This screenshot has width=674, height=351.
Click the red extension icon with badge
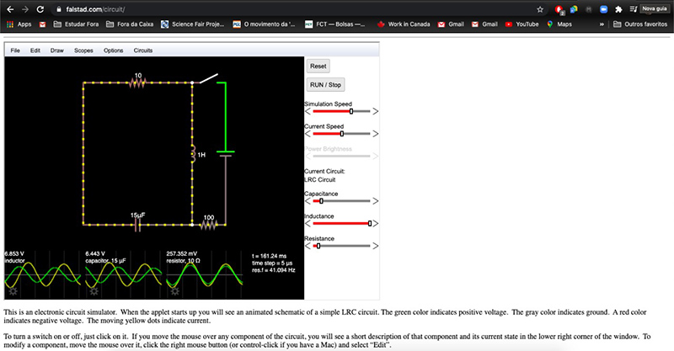(559, 9)
